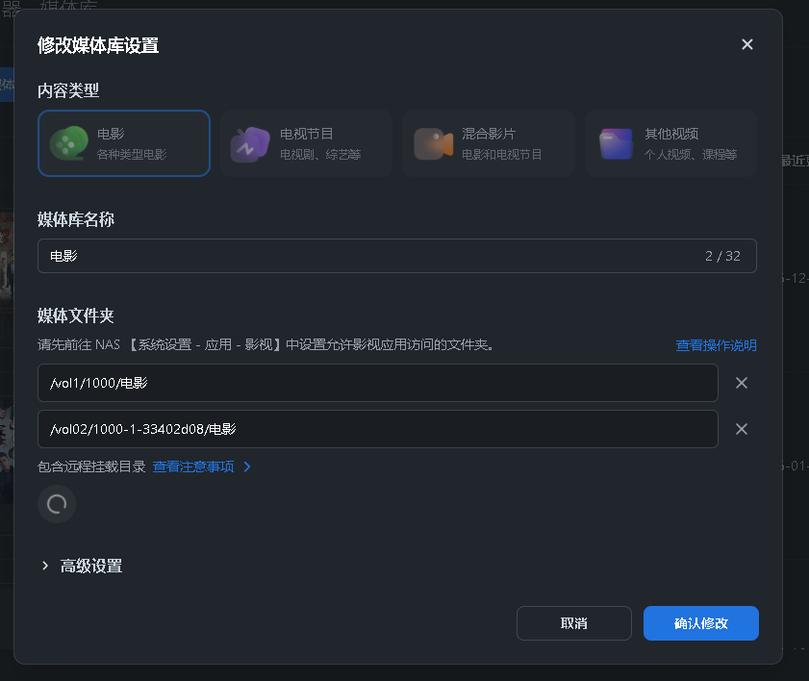The height and width of the screenshot is (681, 809).
Task: Click the purple folder 其他视频 icon
Action: click(x=616, y=144)
